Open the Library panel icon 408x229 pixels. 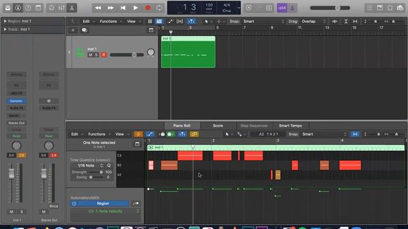coord(8,8)
